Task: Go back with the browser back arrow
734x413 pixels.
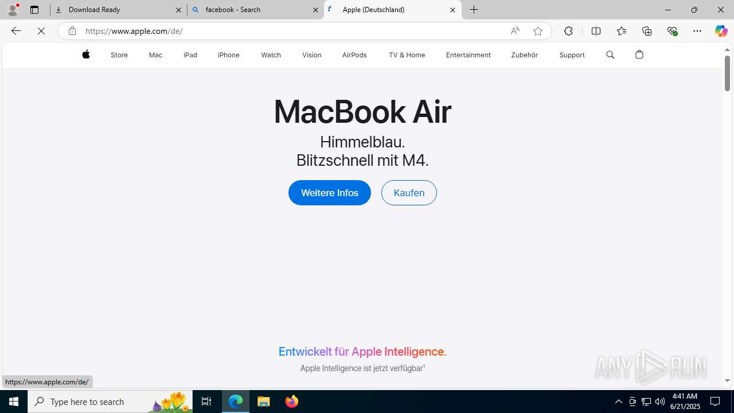Action: coord(16,31)
